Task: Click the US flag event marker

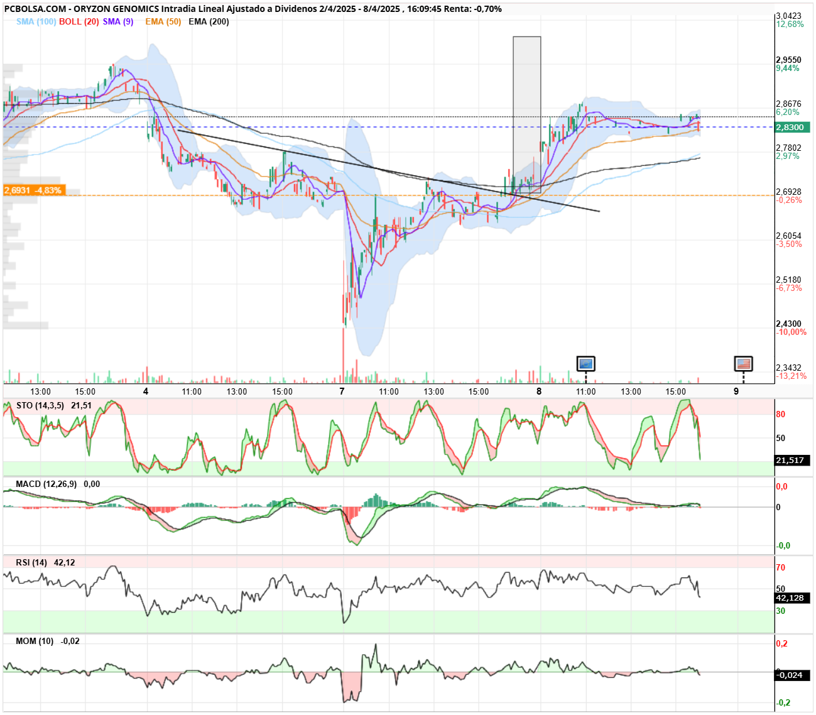Action: pyautogui.click(x=743, y=363)
